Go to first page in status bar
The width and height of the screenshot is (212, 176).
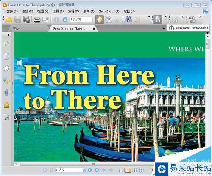[45, 170]
